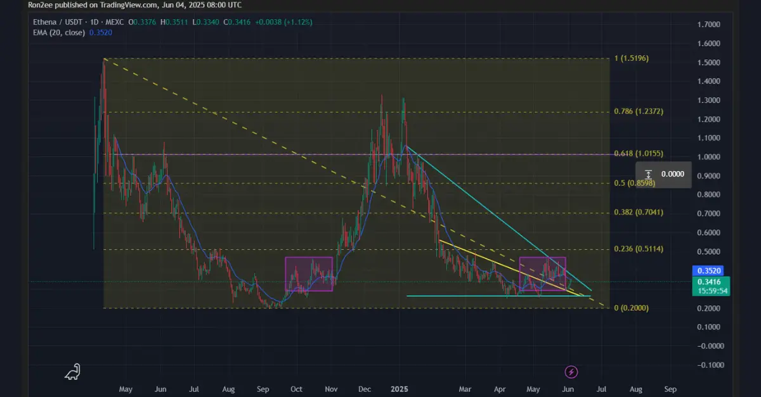
Task: Click the 2025 label on time axis
Action: (400, 389)
